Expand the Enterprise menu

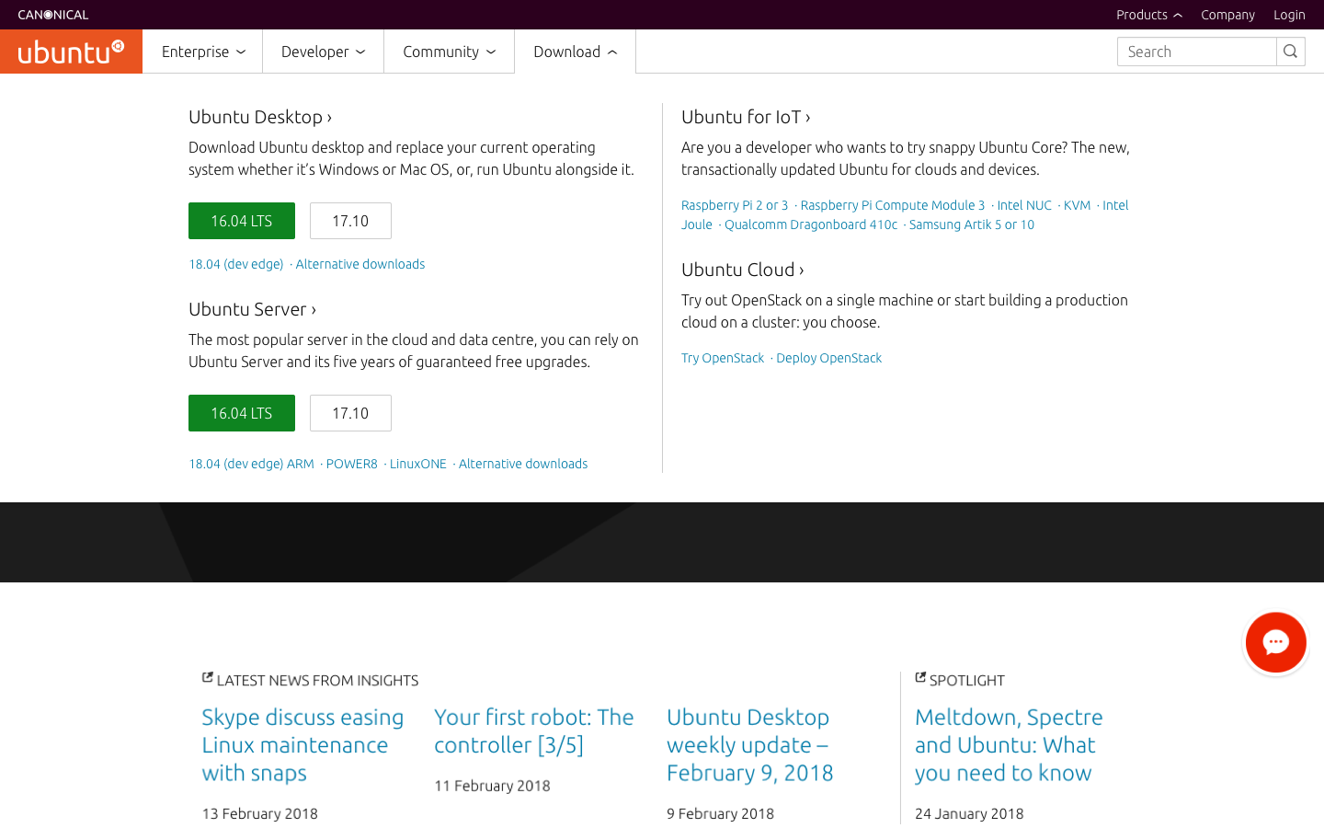[x=202, y=52]
